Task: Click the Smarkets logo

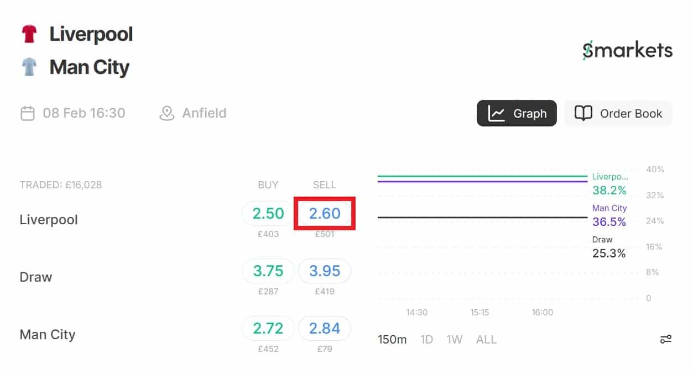Action: pyautogui.click(x=627, y=51)
